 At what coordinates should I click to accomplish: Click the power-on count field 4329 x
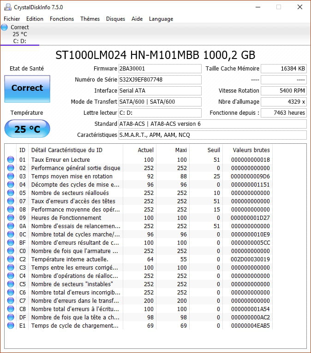pyautogui.click(x=284, y=102)
